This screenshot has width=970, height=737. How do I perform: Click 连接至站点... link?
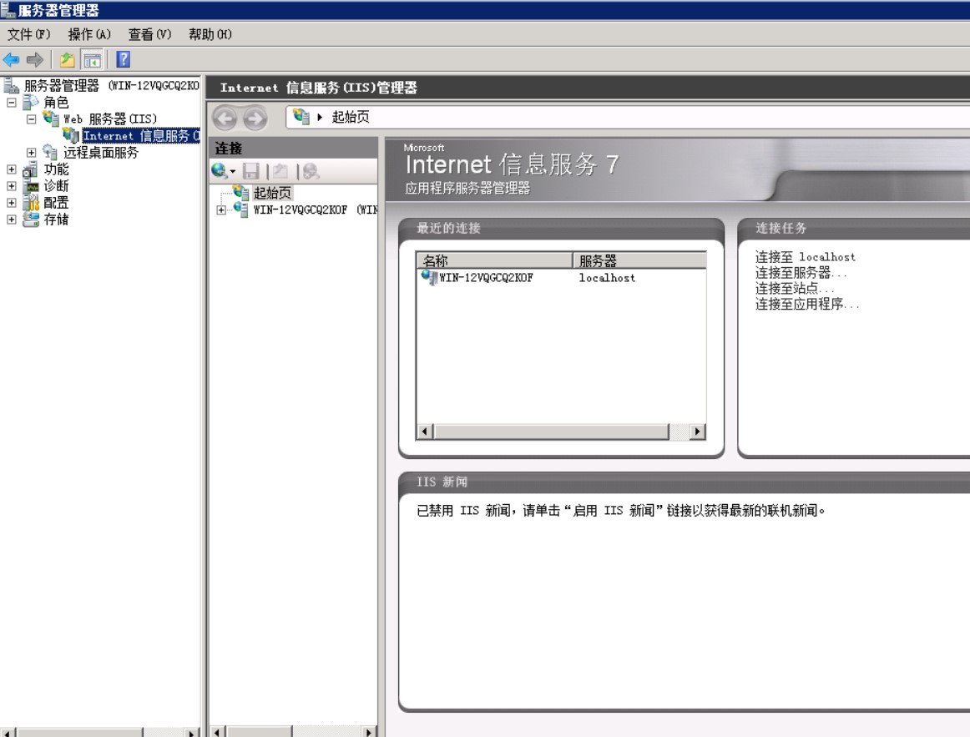click(x=795, y=288)
